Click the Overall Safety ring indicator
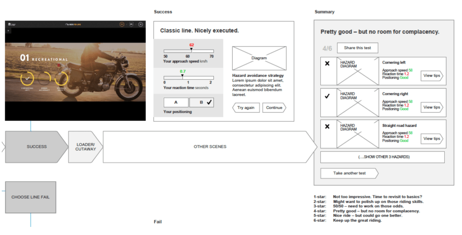Screen dimensions: 462x235 [61, 78]
